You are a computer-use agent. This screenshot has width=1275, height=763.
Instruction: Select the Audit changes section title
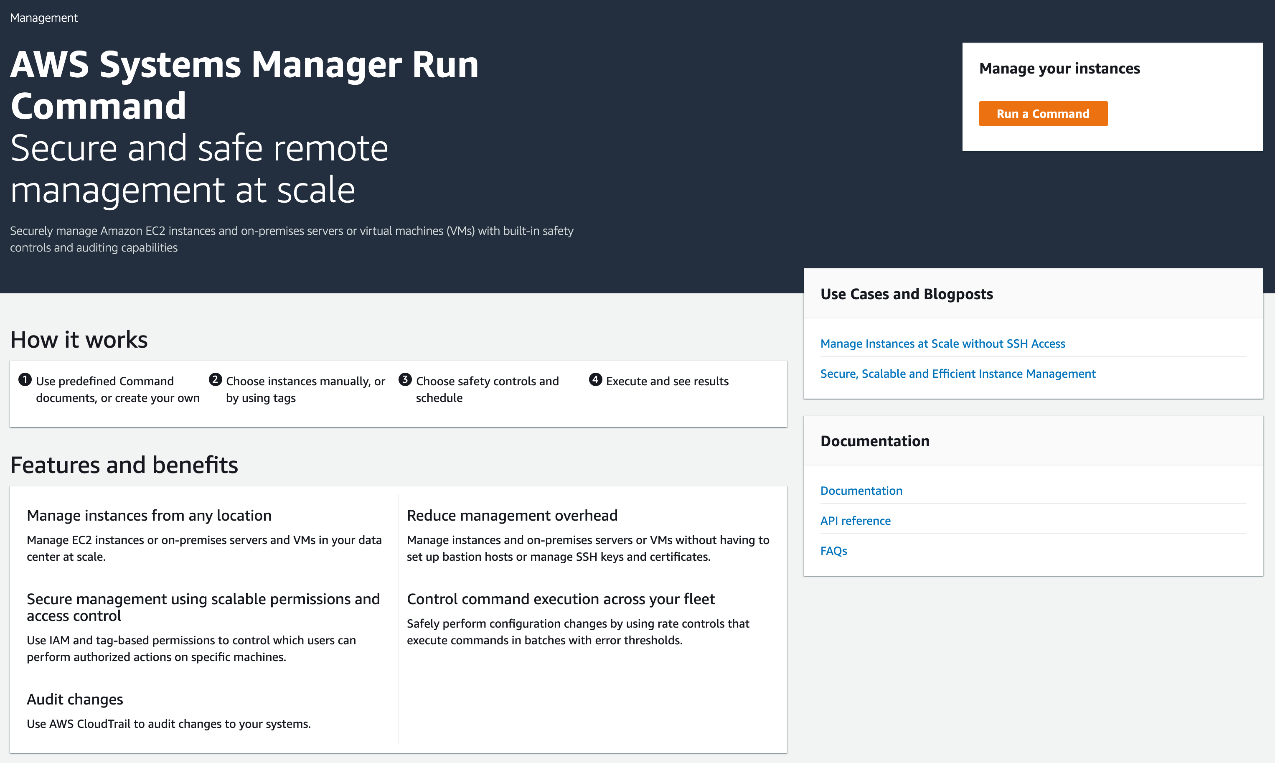[x=75, y=699]
